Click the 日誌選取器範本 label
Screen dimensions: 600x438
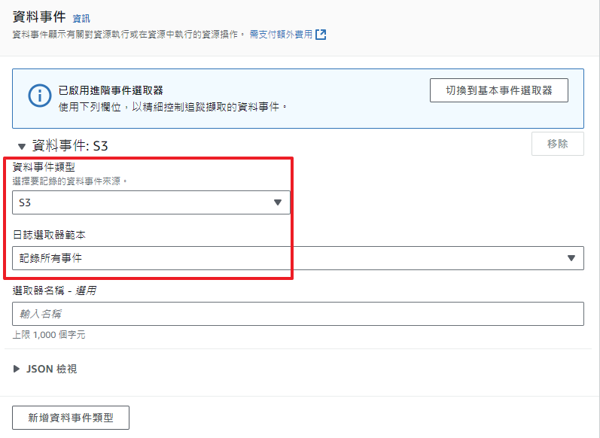click(x=49, y=235)
